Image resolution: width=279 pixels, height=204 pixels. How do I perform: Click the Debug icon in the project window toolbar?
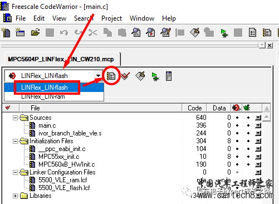155,76
